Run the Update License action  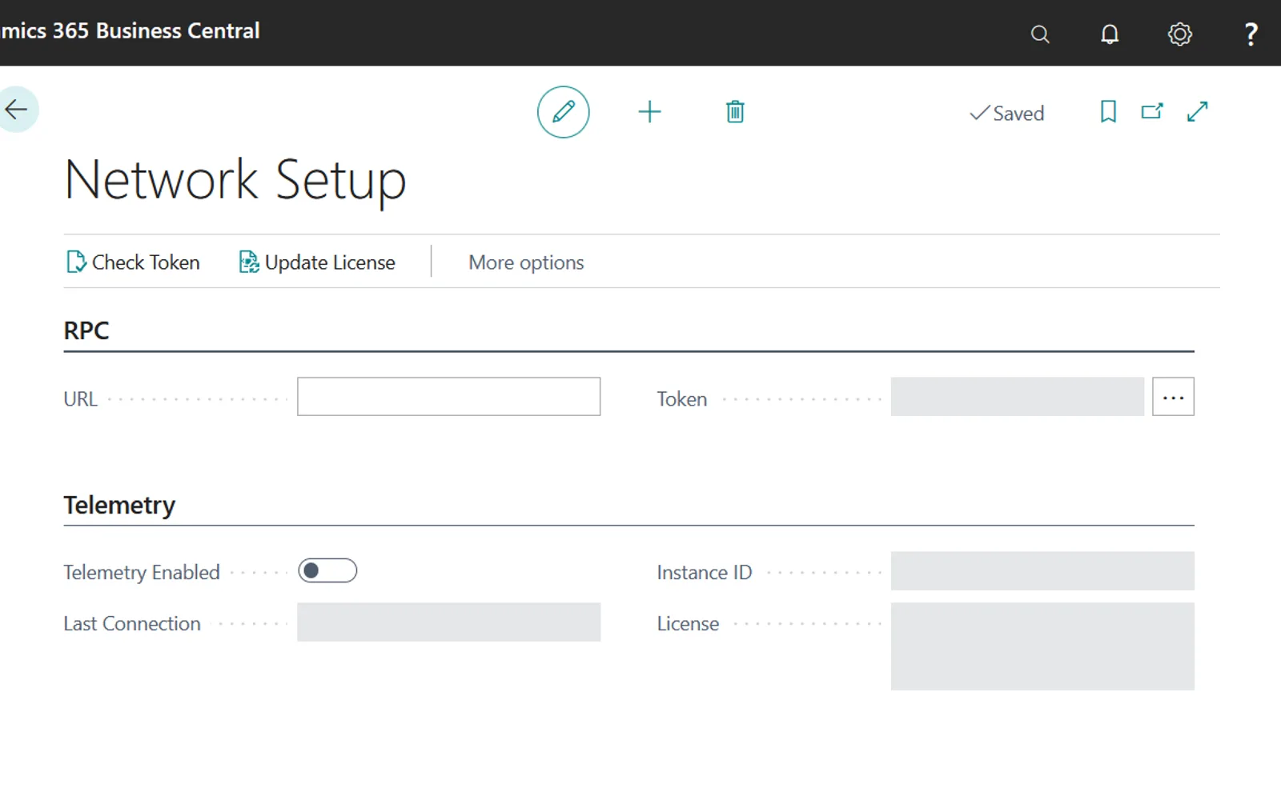(317, 262)
